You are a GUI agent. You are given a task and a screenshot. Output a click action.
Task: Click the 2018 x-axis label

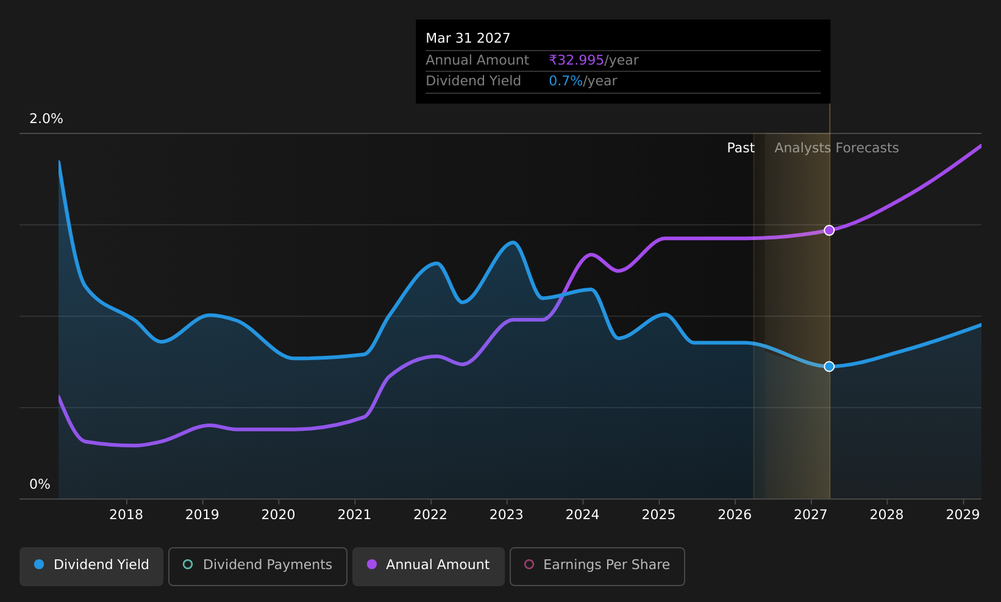pyautogui.click(x=126, y=515)
